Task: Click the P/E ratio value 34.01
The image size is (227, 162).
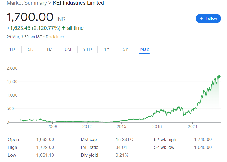Action: [121, 147]
